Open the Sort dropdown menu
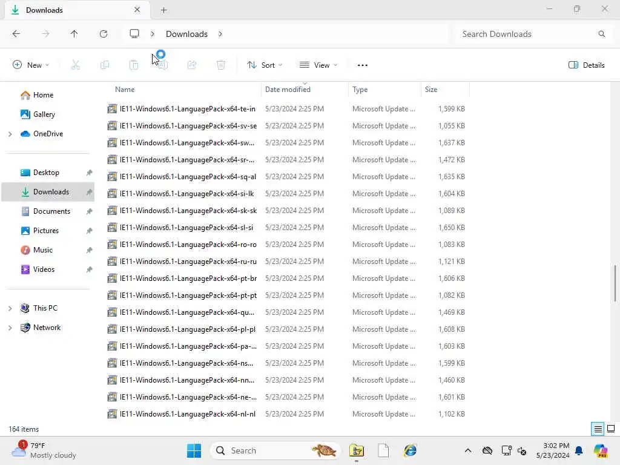 point(265,65)
